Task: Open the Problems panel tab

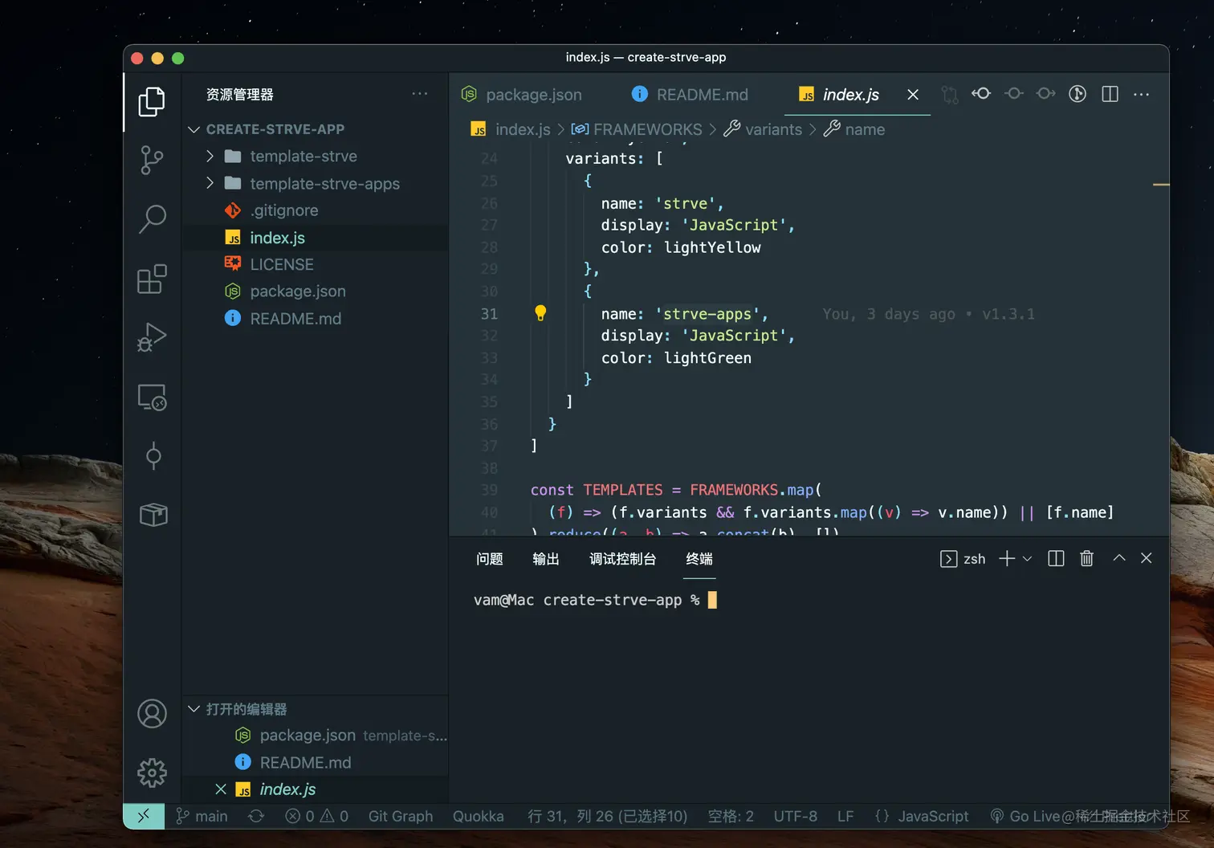Action: tap(490, 559)
